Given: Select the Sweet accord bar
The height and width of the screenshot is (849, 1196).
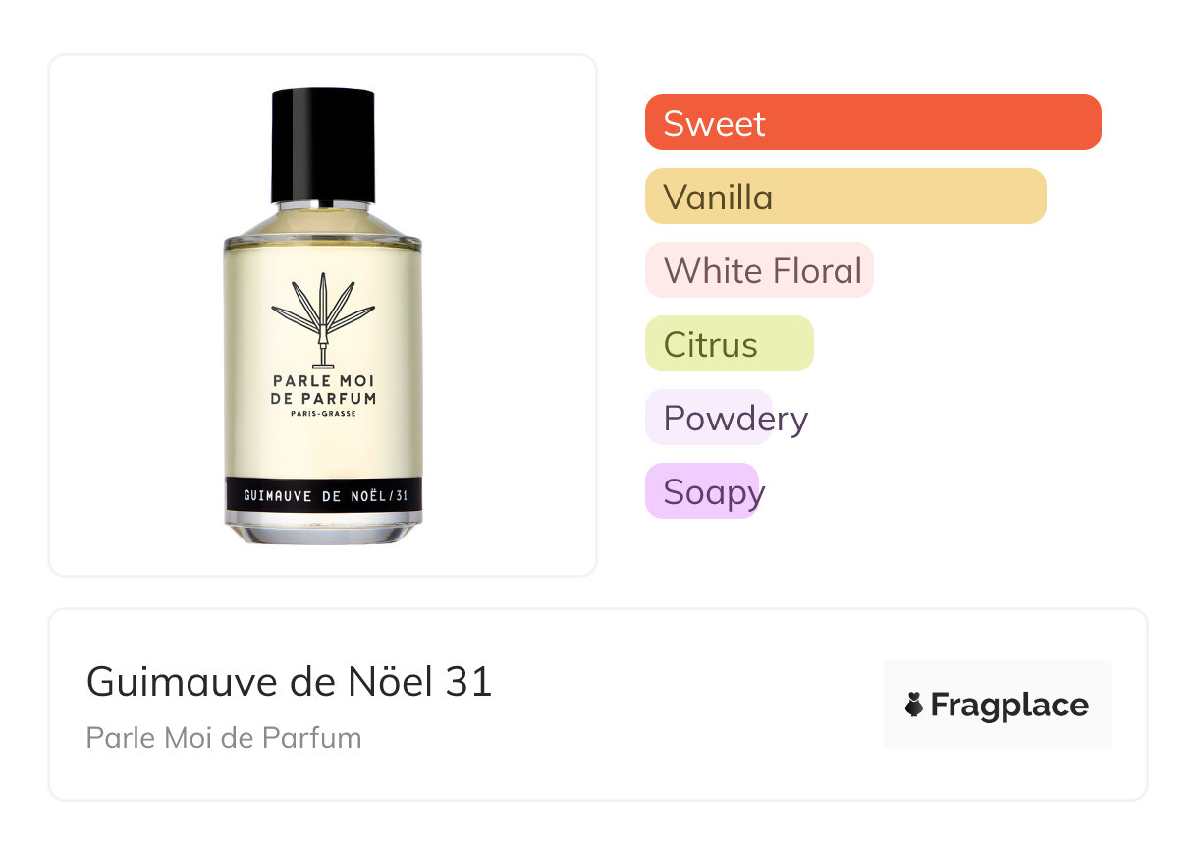Looking at the screenshot, I should tap(873, 123).
